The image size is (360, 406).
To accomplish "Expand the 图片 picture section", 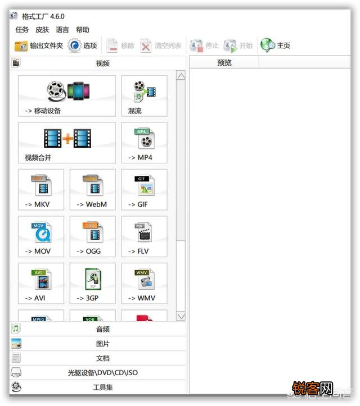I will (102, 344).
